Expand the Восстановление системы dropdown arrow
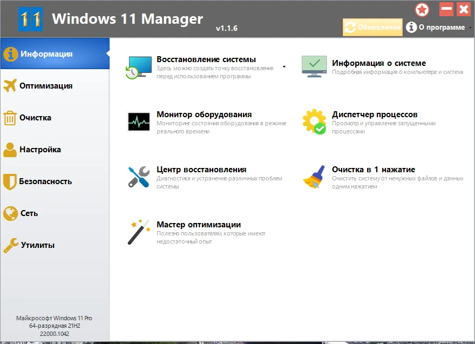 pos(284,66)
